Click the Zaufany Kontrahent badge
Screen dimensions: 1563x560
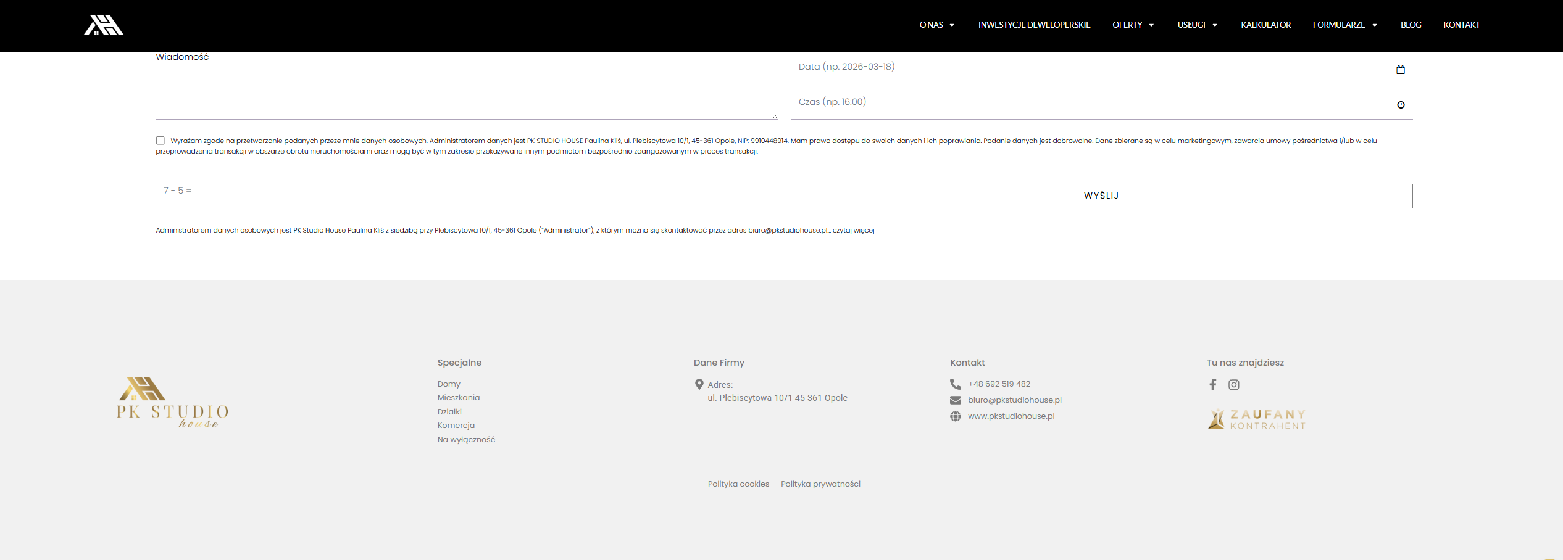point(1256,419)
